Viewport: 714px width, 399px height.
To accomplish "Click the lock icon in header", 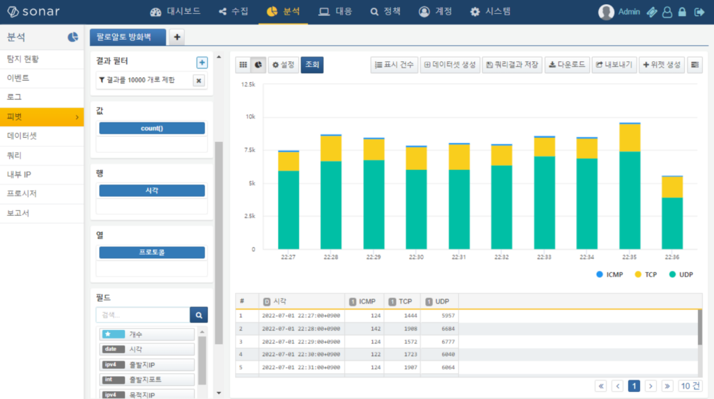I will pos(682,12).
